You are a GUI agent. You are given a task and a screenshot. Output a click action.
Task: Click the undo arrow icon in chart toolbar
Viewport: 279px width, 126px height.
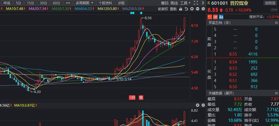[x=186, y=9]
